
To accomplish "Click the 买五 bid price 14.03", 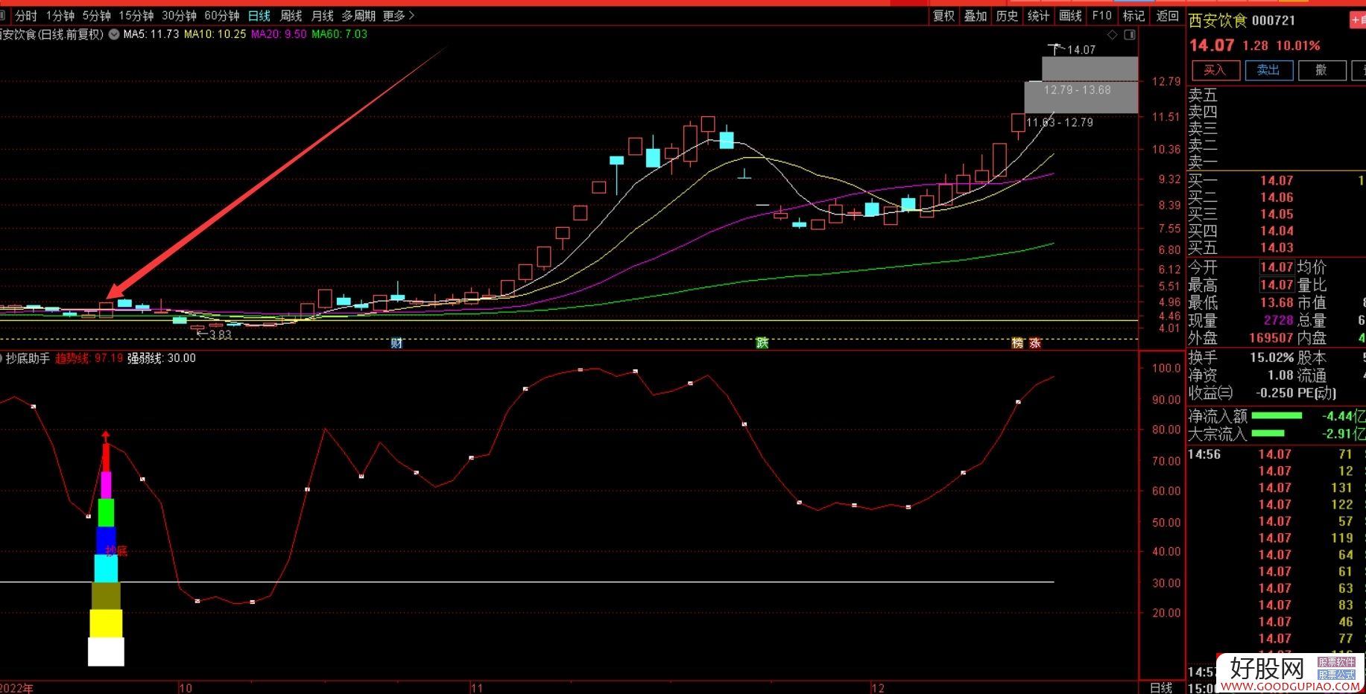I will tap(1277, 248).
